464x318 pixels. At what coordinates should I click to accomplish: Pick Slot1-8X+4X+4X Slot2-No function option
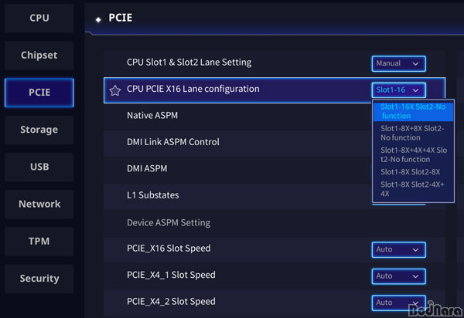412,154
